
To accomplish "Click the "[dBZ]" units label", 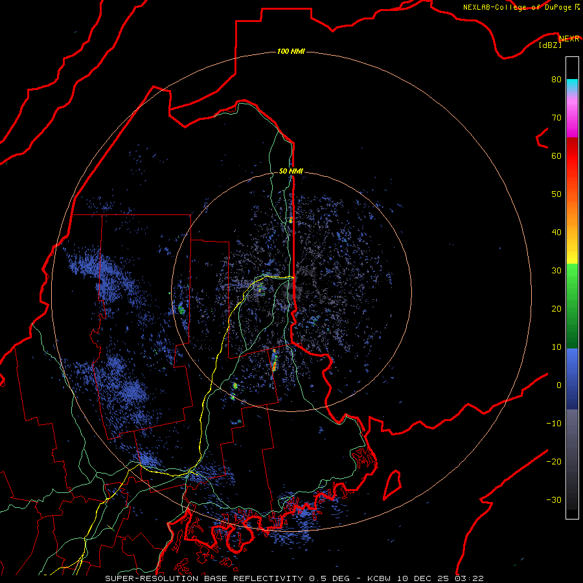I will (550, 45).
